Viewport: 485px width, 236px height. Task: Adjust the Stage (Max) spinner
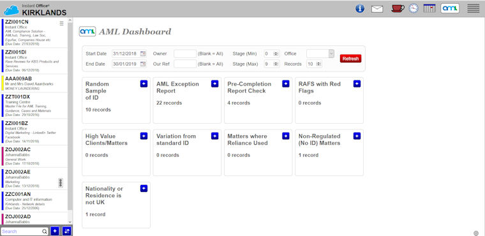[276, 64]
